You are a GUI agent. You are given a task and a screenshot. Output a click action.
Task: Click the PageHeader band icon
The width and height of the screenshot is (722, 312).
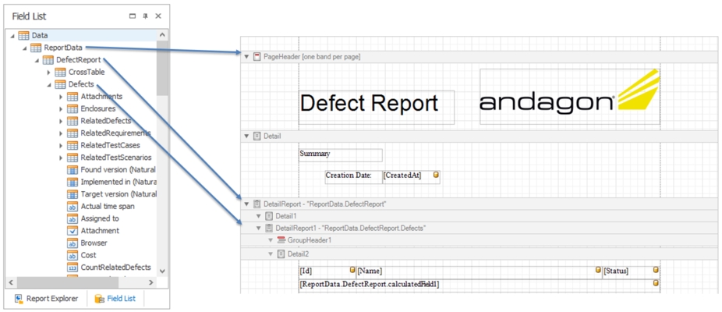(x=257, y=57)
